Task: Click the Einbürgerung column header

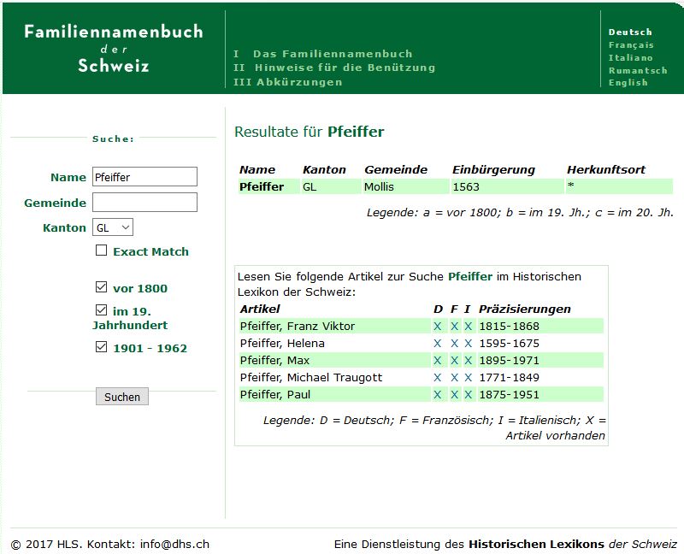Action: 493,169
